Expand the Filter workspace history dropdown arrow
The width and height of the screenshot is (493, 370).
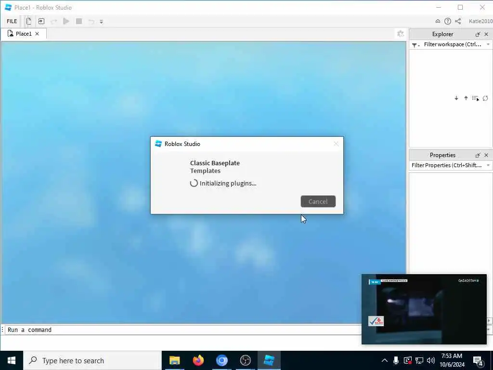[488, 45]
